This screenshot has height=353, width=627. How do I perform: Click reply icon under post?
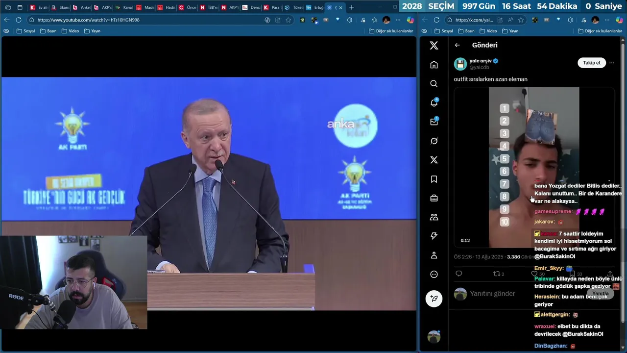tap(459, 274)
